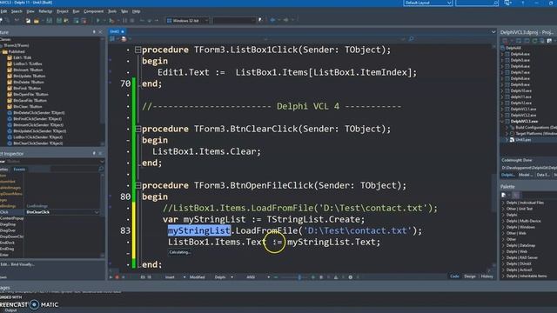
Task: Click the New items toolbar icon
Action: (x=28, y=21)
